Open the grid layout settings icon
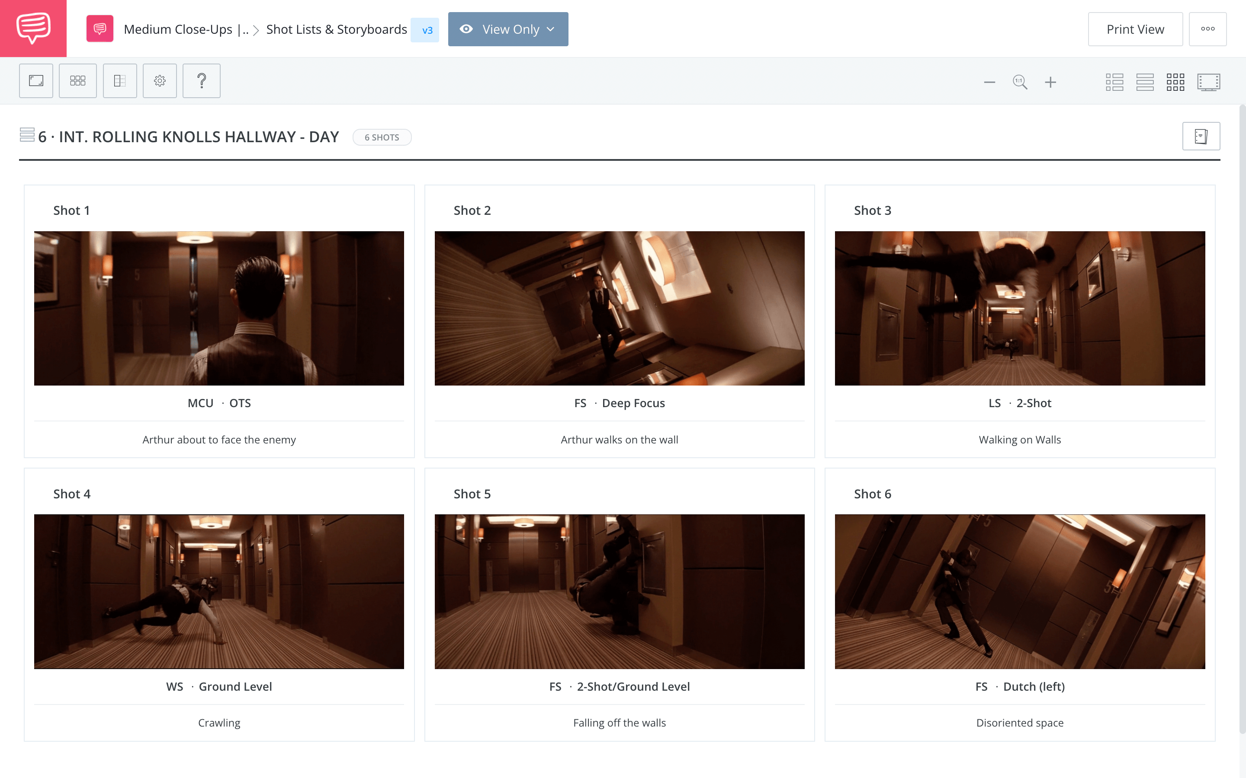 [x=78, y=81]
